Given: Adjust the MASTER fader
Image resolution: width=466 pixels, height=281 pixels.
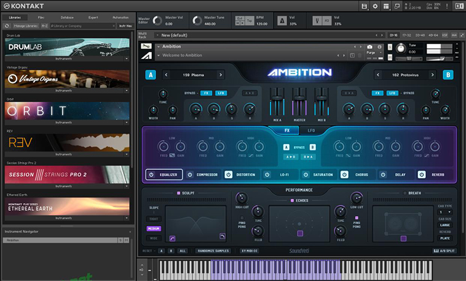Looking at the screenshot, I should (x=299, y=98).
